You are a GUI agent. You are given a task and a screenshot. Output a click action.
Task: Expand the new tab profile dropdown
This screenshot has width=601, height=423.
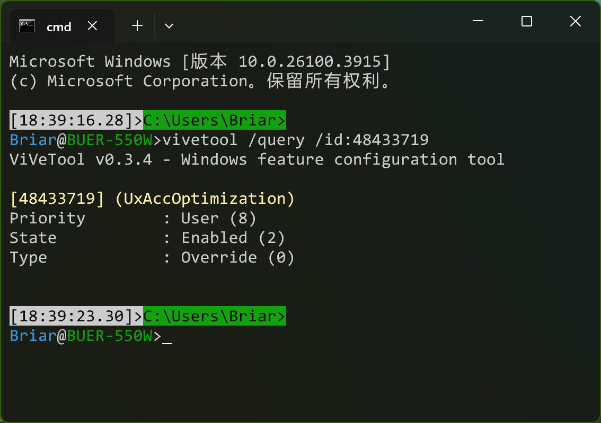(x=169, y=26)
